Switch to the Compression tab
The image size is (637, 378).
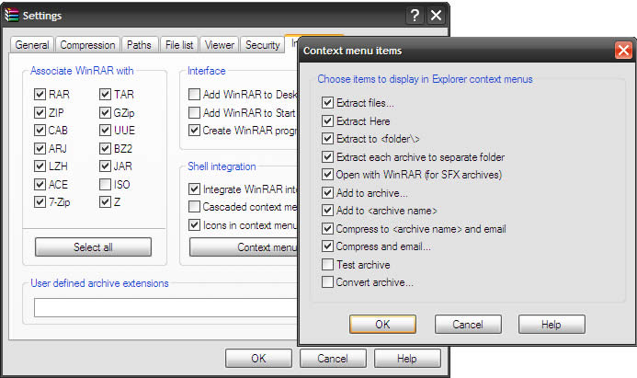pos(87,45)
